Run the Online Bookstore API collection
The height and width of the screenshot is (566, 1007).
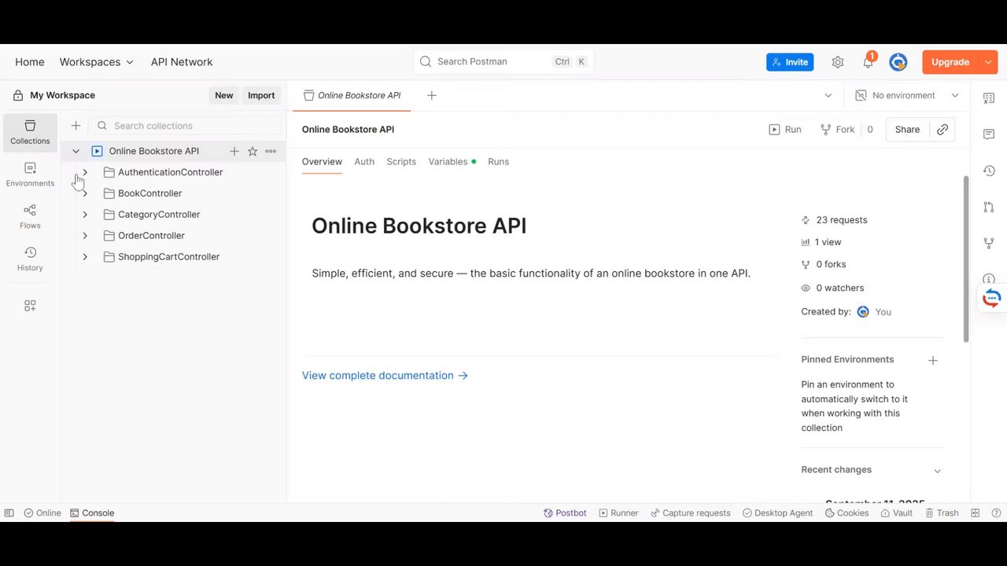point(785,130)
